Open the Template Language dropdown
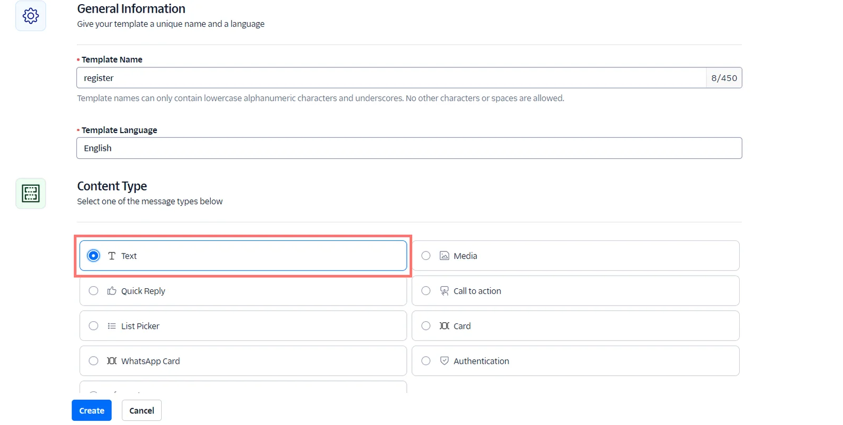843x425 pixels. click(409, 148)
